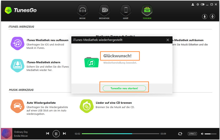The image size is (220, 140).
Task: Click the 'TunesGo neu starten!' button
Action: click(x=124, y=88)
